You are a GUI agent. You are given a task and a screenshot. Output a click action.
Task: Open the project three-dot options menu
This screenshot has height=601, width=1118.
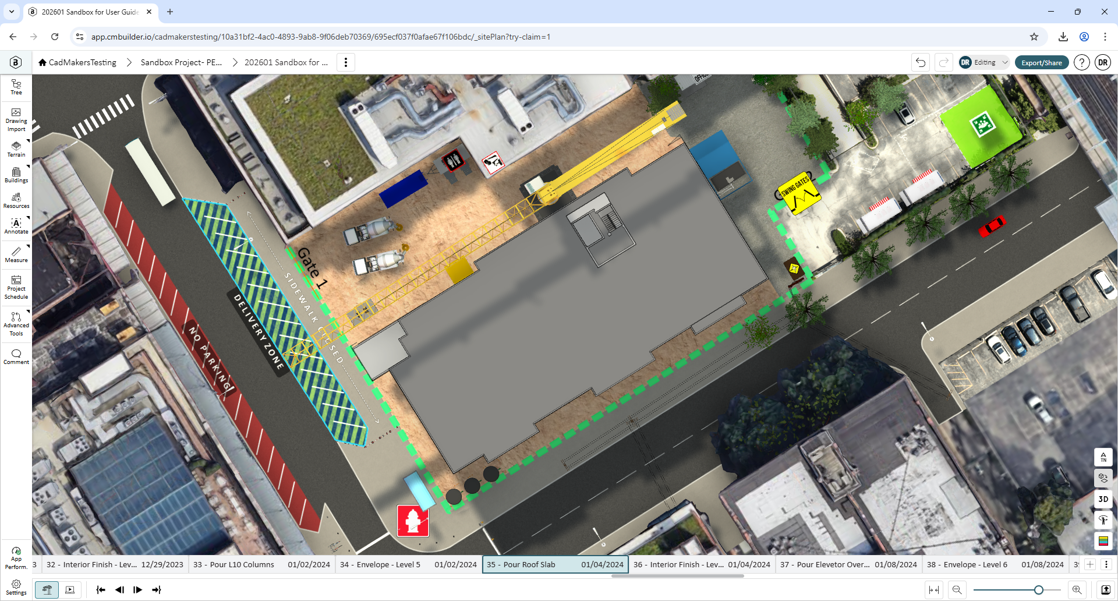(346, 62)
